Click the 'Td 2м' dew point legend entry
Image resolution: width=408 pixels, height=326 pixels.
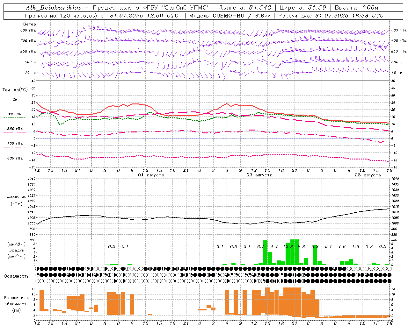tap(15, 114)
